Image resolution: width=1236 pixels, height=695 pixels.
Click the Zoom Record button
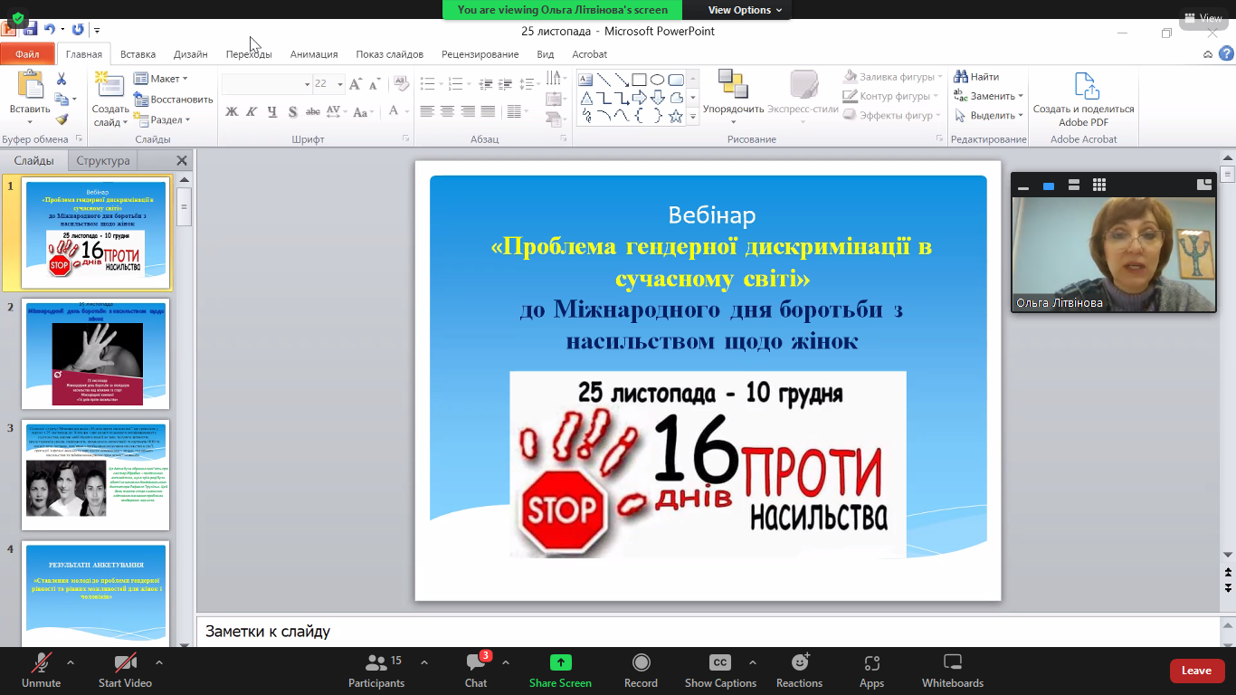point(641,671)
